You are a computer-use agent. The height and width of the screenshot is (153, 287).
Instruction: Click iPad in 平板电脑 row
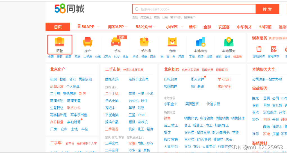click(x=141, y=115)
